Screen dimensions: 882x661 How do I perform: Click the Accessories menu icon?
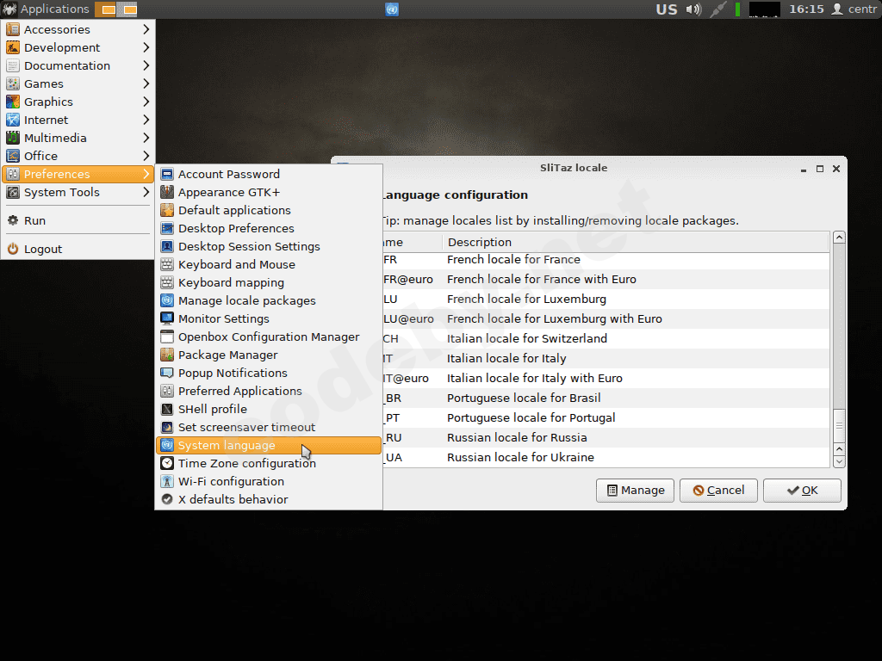click(x=12, y=29)
